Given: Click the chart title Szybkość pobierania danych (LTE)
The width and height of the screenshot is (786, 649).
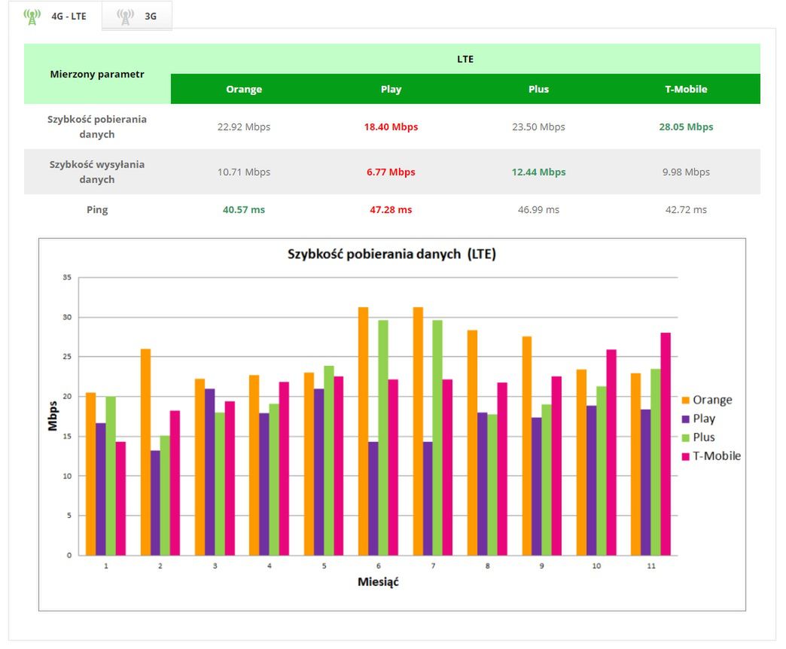Looking at the screenshot, I should [x=391, y=254].
